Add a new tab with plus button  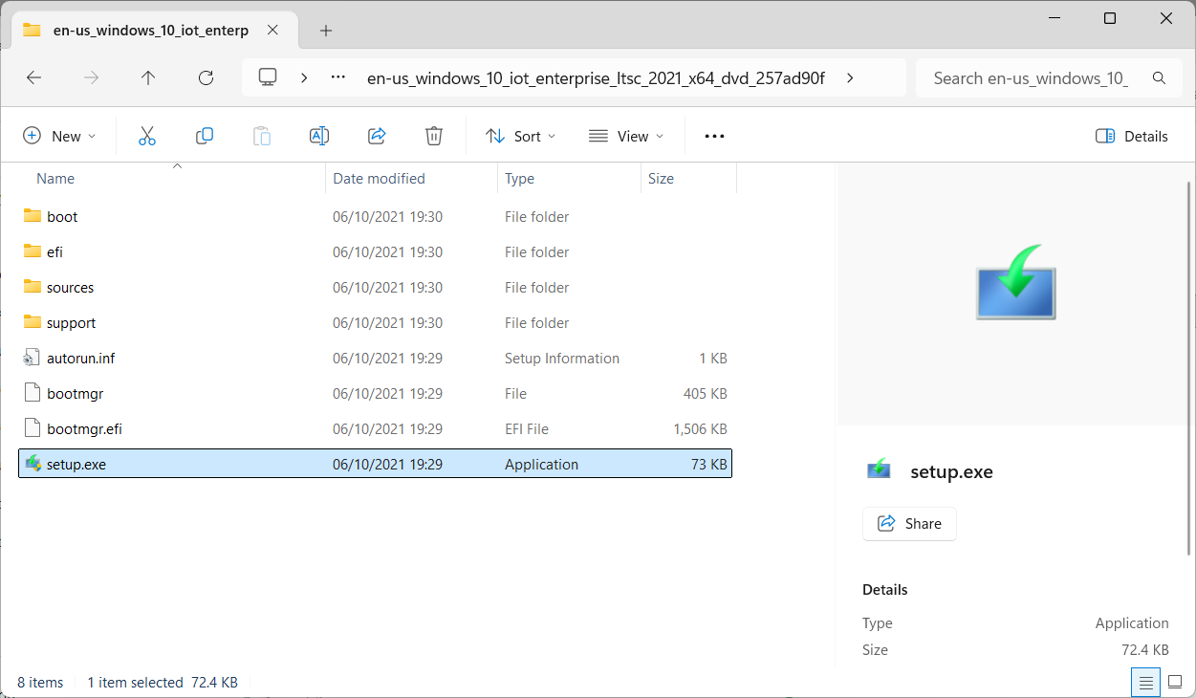click(326, 31)
